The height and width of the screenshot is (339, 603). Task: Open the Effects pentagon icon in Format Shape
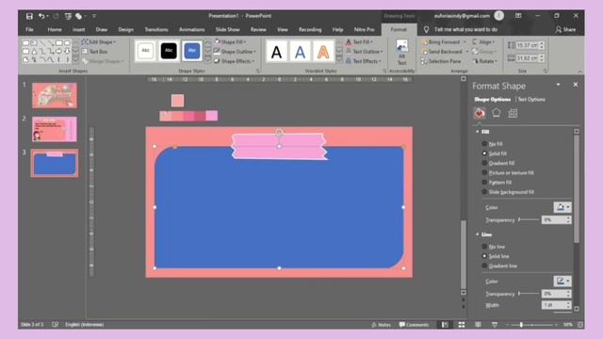coord(497,113)
